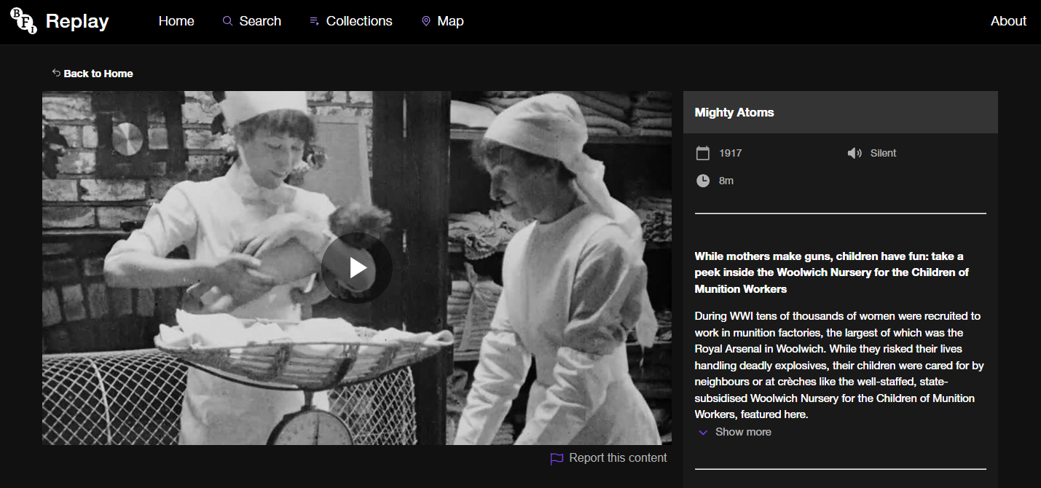Play the Mighty Atoms video
1041x488 pixels.
click(x=357, y=268)
